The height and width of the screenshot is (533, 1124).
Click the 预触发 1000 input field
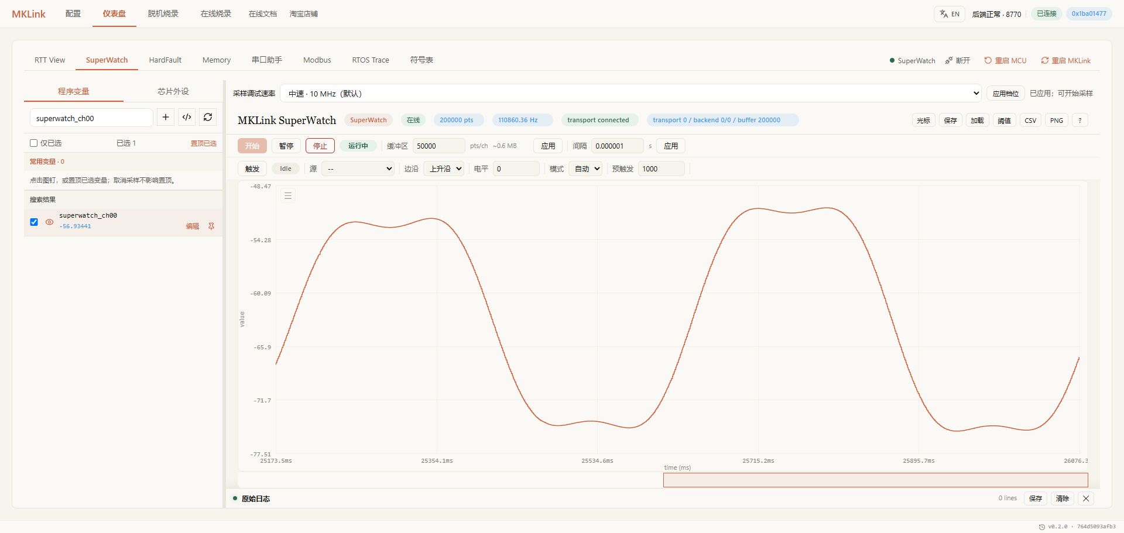pos(661,169)
